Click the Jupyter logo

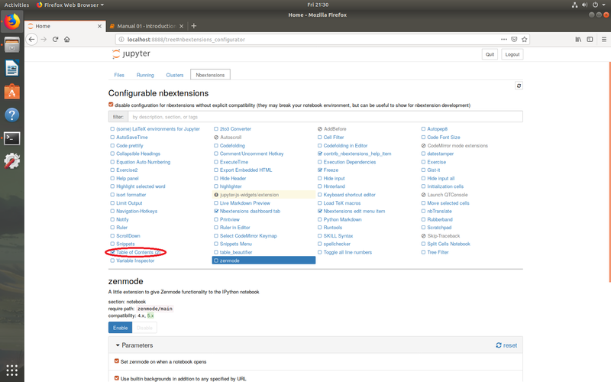click(131, 53)
